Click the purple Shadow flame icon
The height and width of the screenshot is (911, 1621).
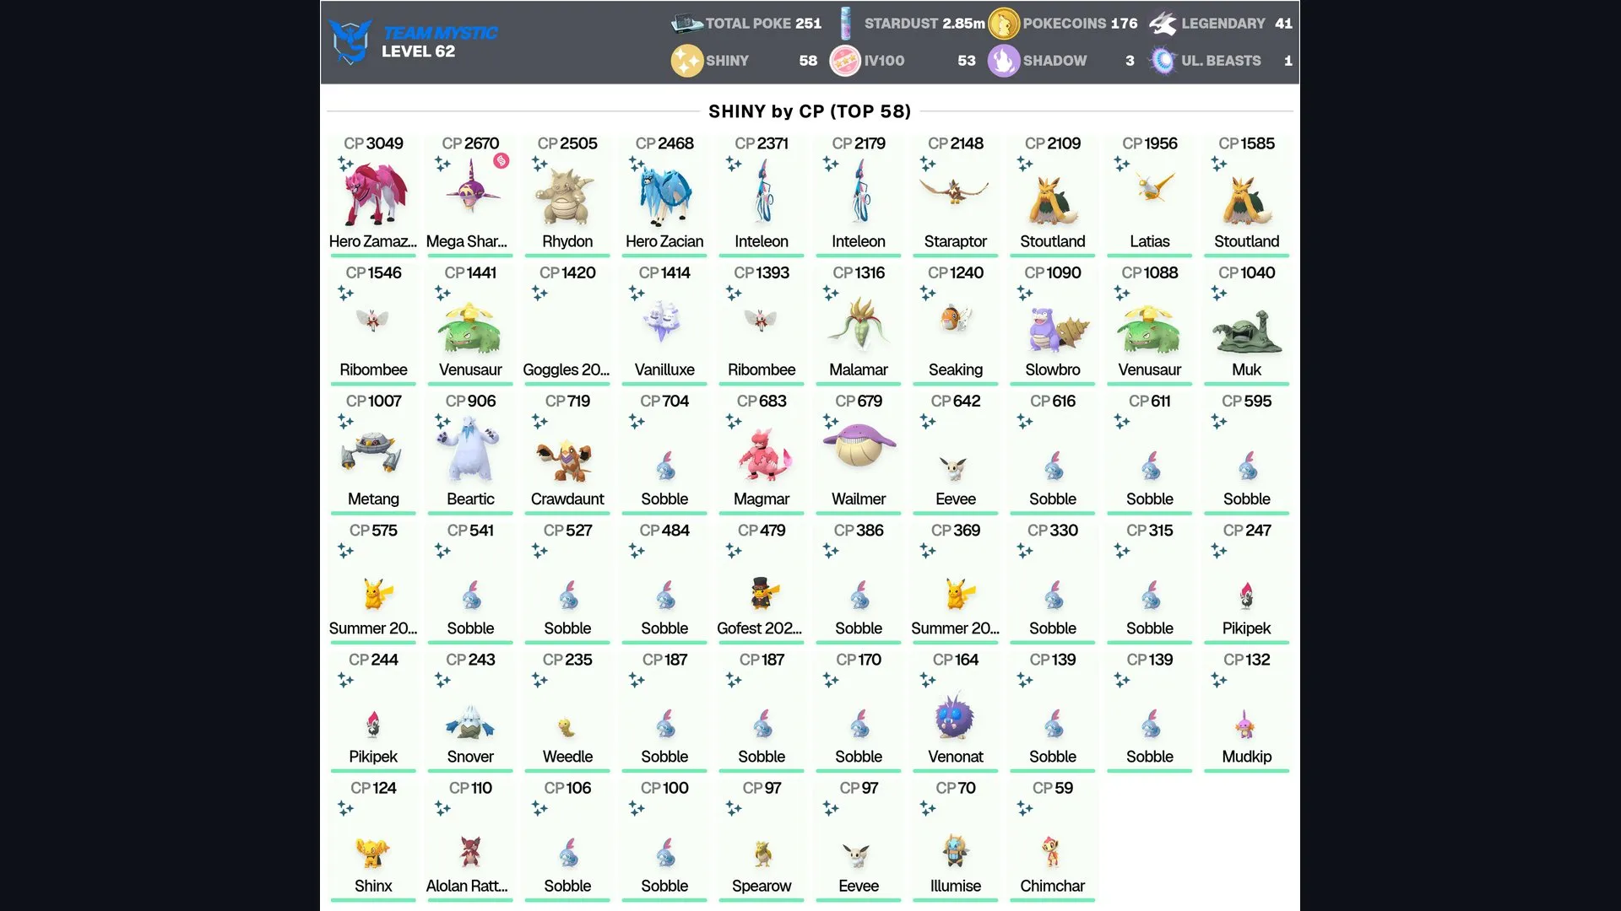coord(1004,61)
